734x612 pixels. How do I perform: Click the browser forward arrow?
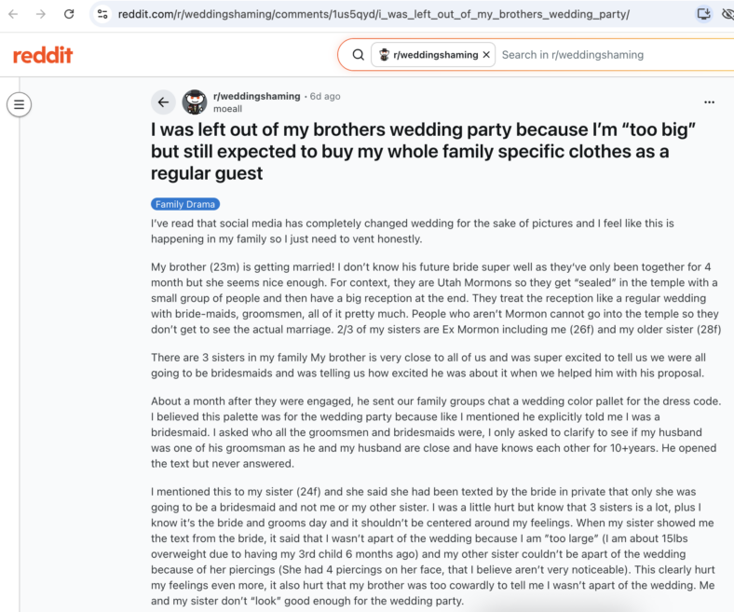click(x=41, y=14)
